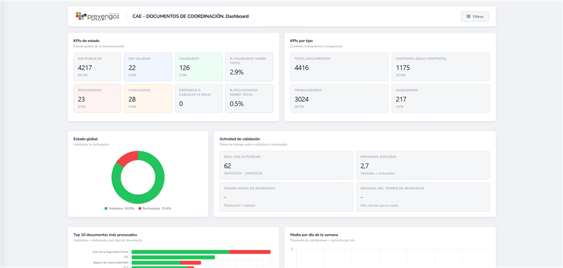Open the Validados KPI card
Viewport: 563px width, 268px height.
(199, 67)
